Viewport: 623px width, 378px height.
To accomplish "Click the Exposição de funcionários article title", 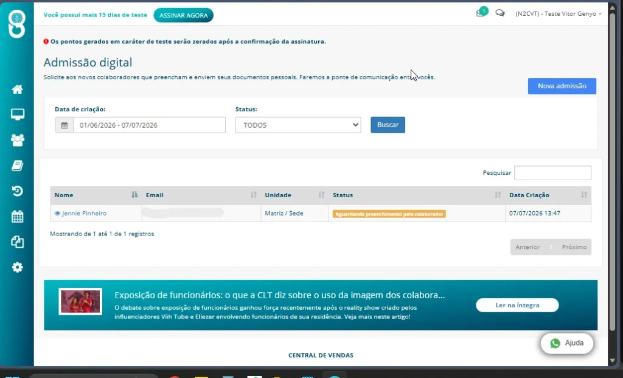I will (279, 295).
